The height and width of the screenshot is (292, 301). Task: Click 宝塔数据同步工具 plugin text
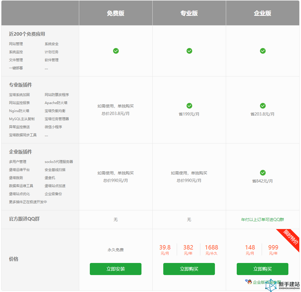coord(23,135)
